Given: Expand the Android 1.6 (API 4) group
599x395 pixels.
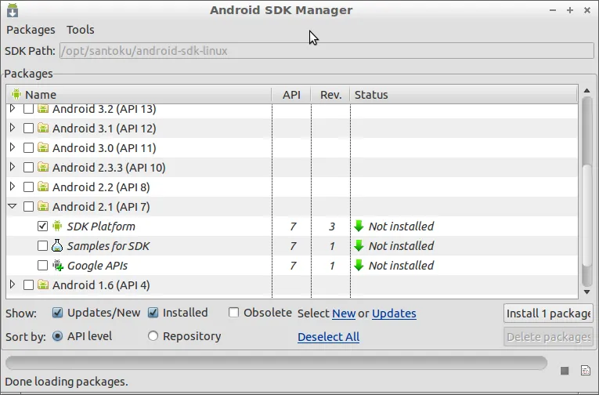Looking at the screenshot, I should pyautogui.click(x=13, y=284).
